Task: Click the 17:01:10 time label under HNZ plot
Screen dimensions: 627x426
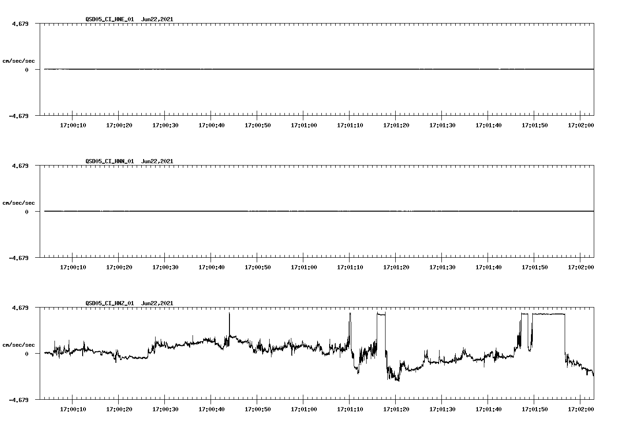Action: 350,409
